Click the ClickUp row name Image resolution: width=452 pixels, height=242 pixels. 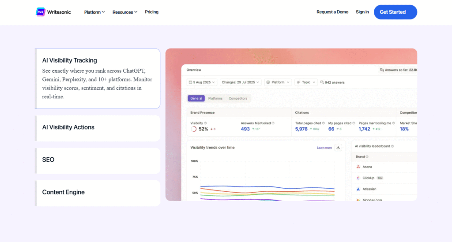[x=369, y=178]
